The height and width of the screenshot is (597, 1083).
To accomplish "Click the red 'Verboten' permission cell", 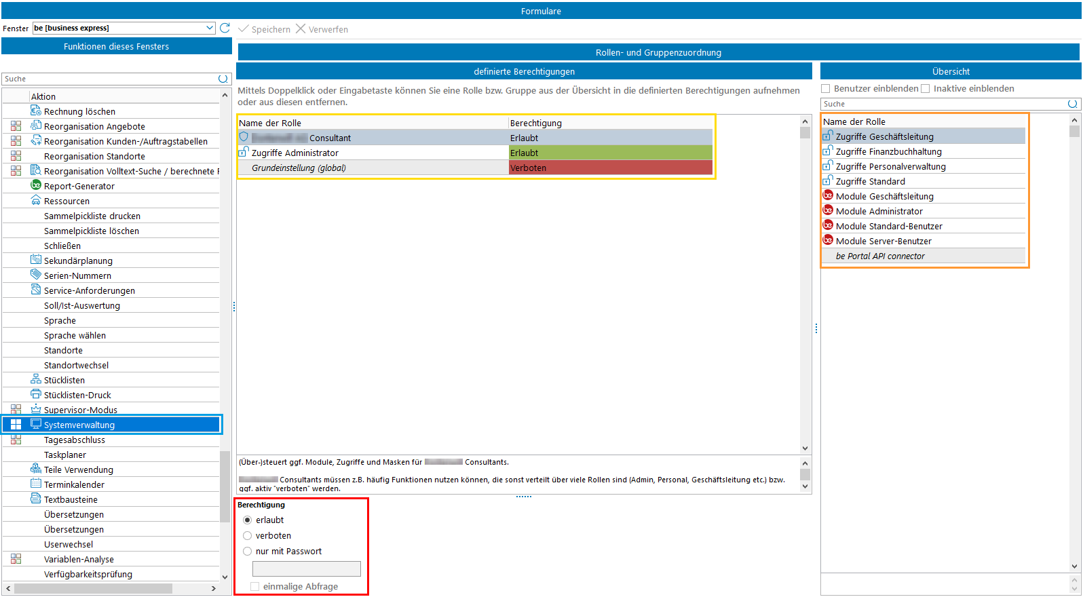I will point(610,168).
